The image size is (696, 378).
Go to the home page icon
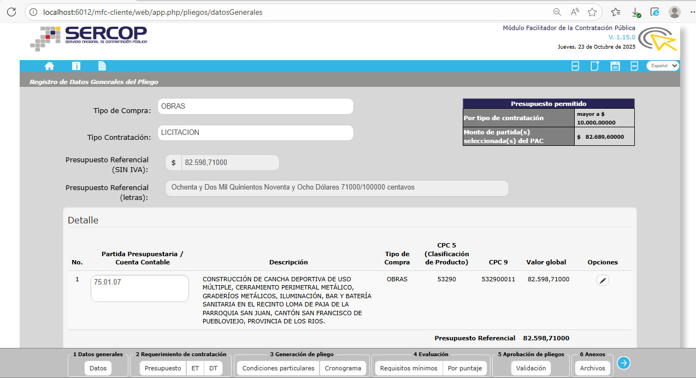pos(49,66)
